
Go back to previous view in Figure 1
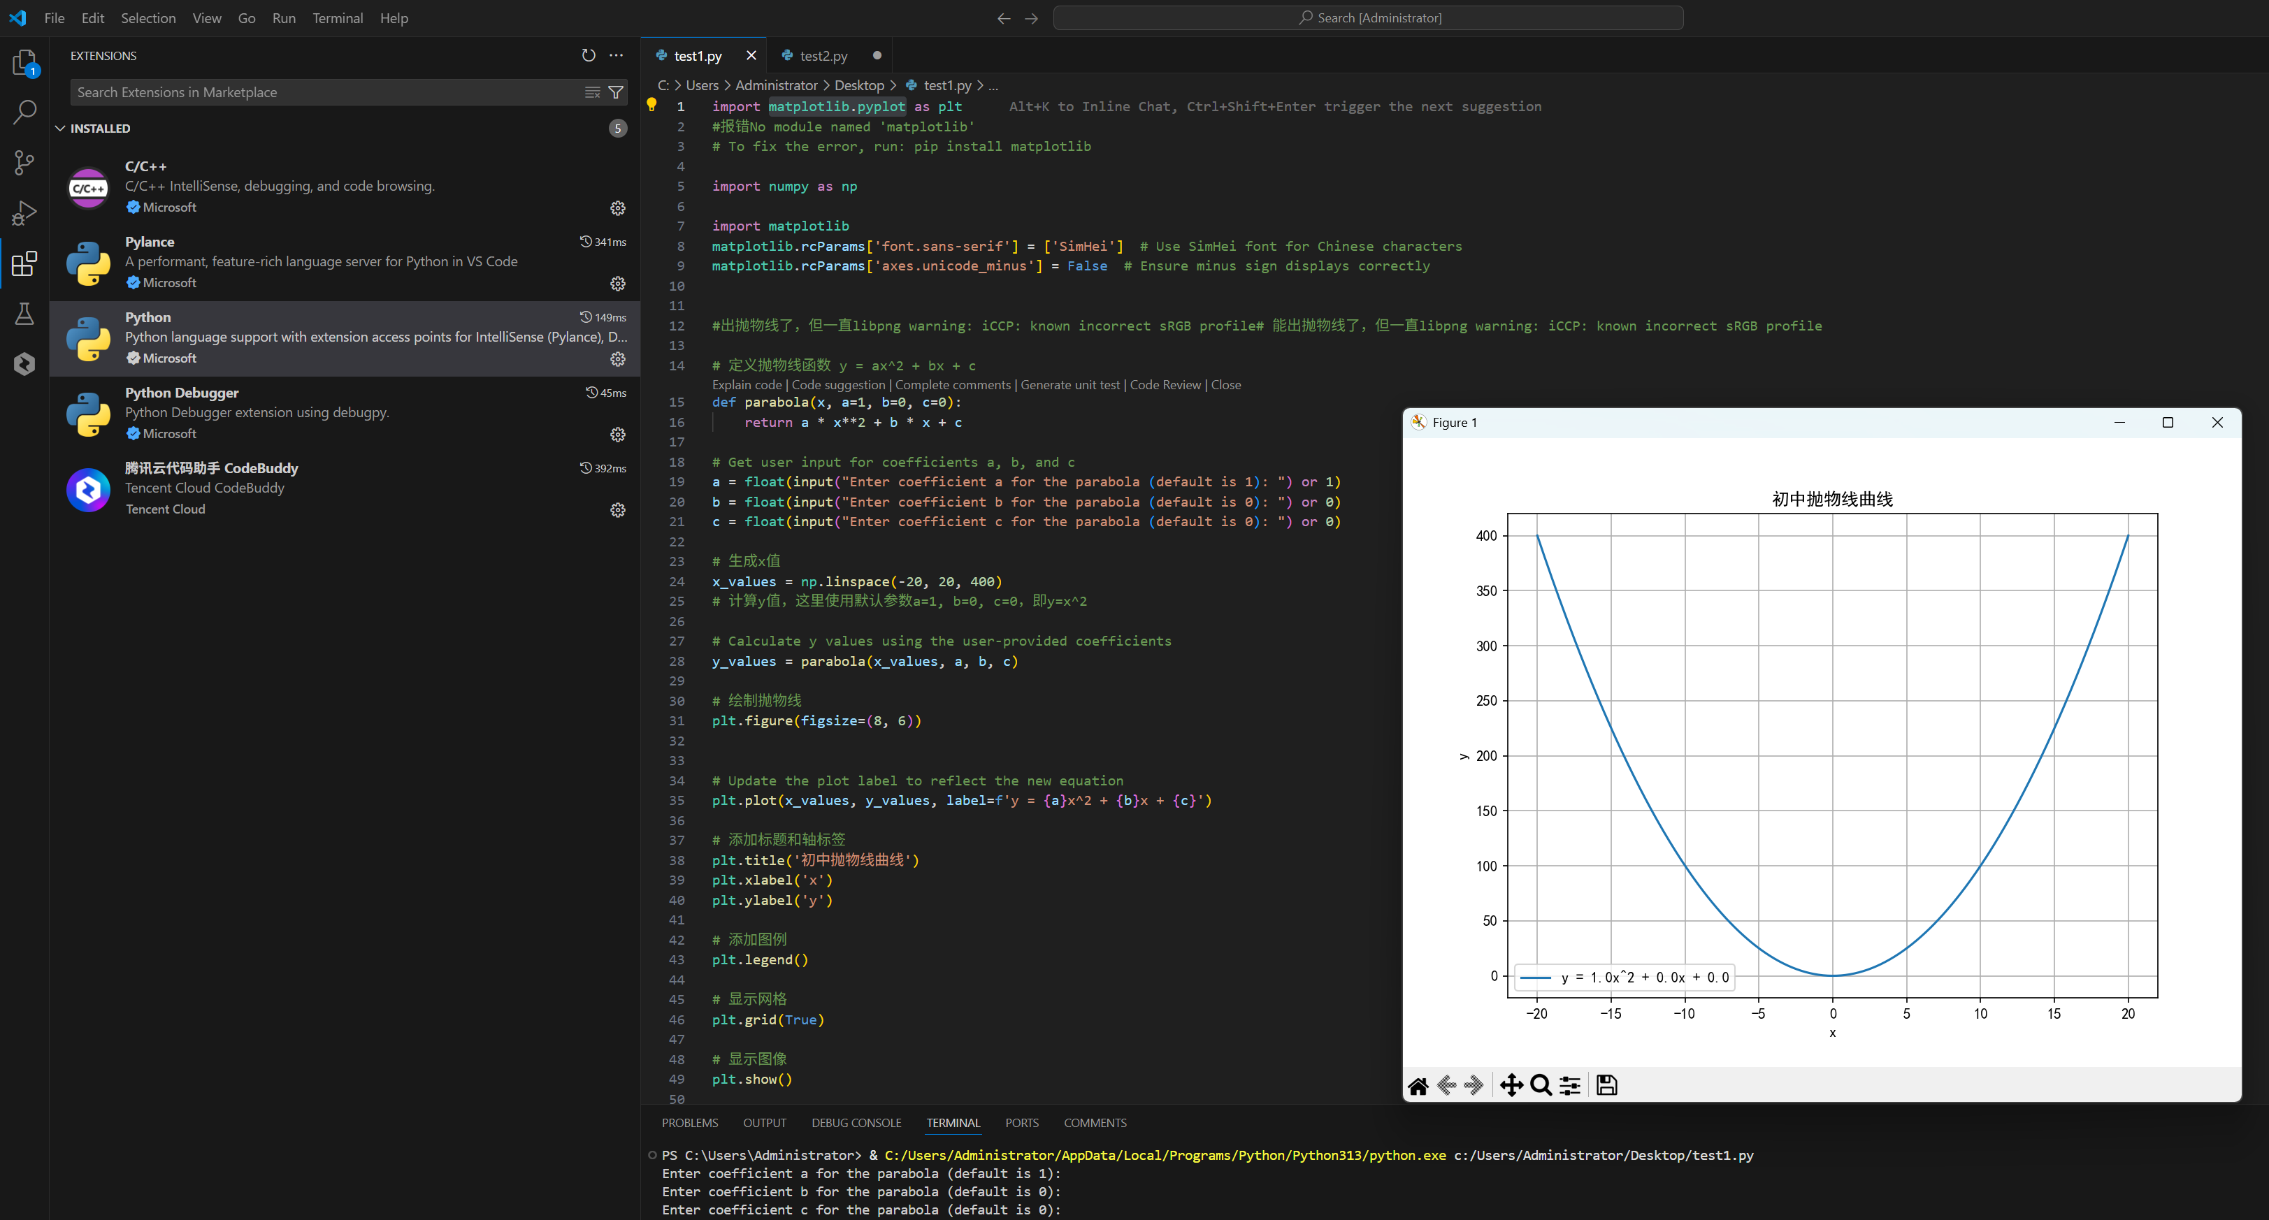pos(1446,1085)
